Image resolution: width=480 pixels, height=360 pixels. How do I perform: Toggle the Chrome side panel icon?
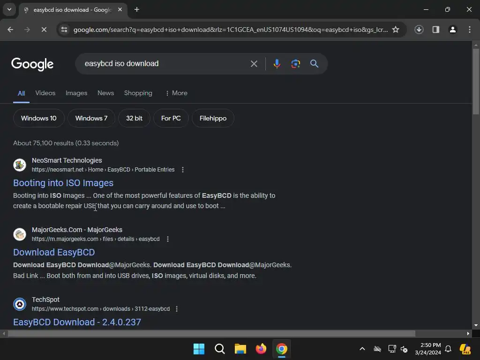point(435,30)
